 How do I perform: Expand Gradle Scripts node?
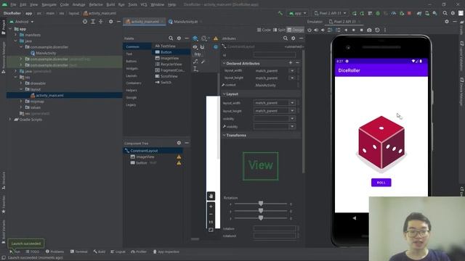[x=10, y=120]
